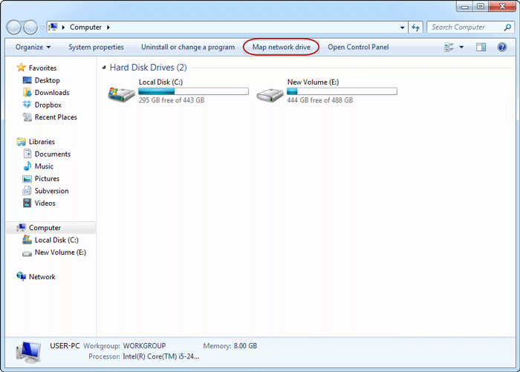Screen dimensions: 520x372
Task: Open the recent pages dropdown arrow beside Forward
Action: click(x=42, y=28)
